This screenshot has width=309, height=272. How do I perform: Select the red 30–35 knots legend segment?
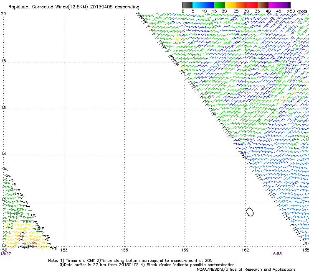252,5
